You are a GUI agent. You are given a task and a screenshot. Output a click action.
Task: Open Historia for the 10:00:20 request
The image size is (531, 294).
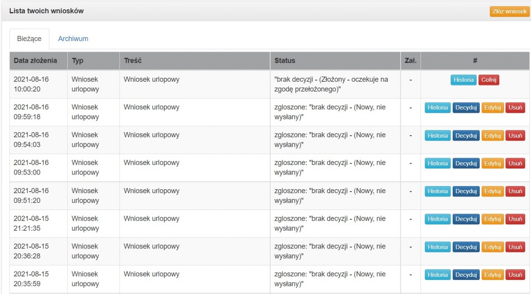[463, 80]
